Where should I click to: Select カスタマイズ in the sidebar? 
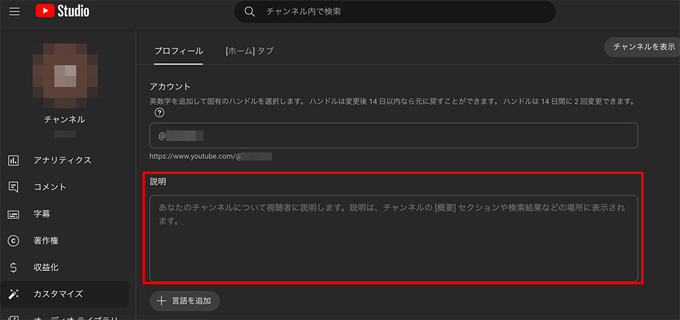point(65,294)
